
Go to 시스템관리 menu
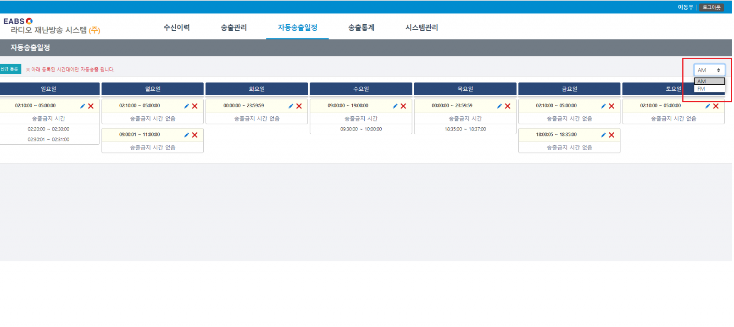[x=422, y=27]
